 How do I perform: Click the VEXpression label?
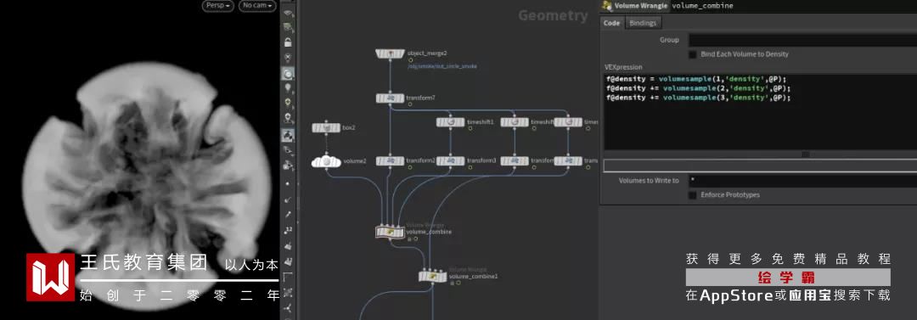[623, 67]
